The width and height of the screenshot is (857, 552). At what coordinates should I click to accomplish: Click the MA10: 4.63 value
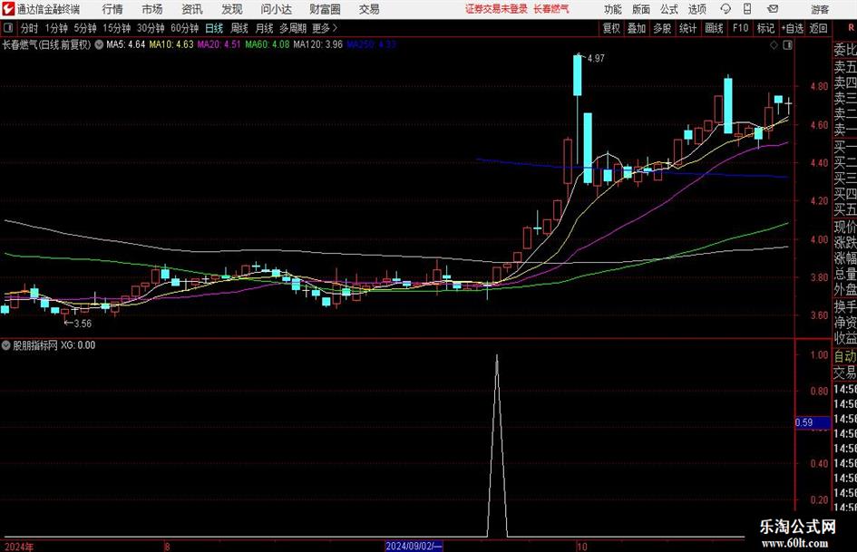[171, 44]
